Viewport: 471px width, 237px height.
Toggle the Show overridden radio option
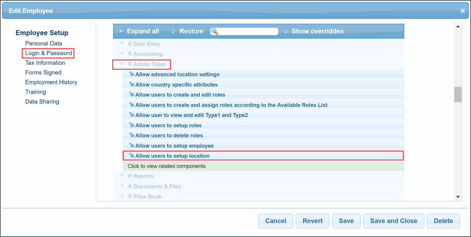tap(286, 31)
